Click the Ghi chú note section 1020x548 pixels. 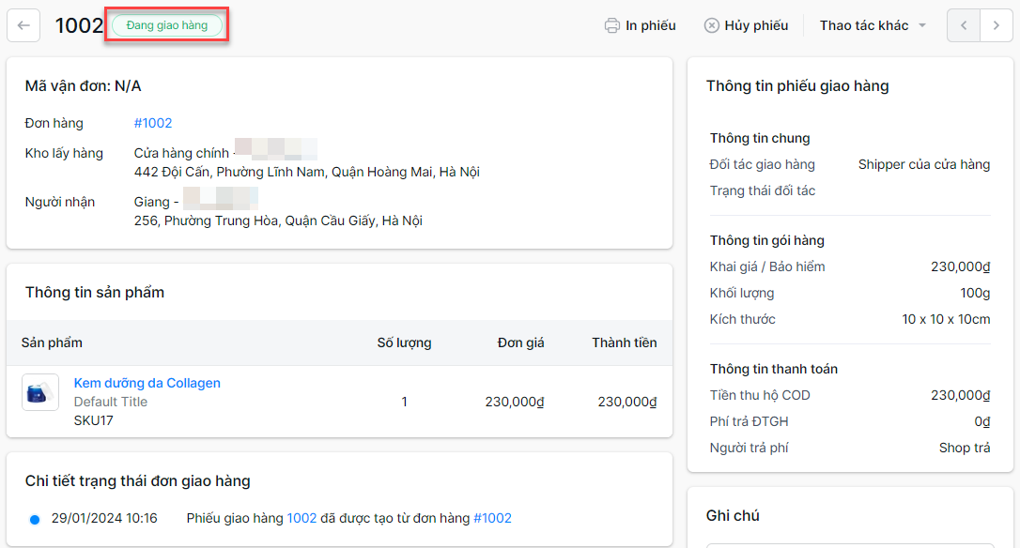pos(733,515)
